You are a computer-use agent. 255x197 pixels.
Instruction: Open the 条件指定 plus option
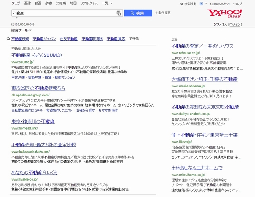point(163,13)
